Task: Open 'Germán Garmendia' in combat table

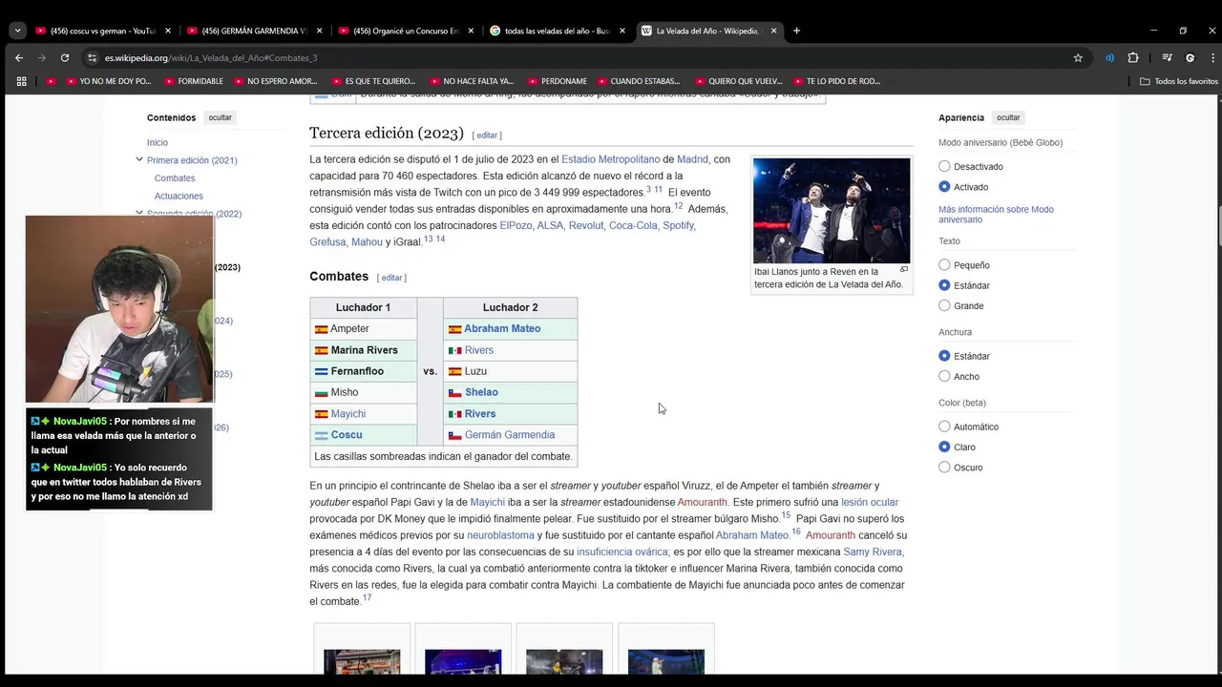Action: [510, 435]
